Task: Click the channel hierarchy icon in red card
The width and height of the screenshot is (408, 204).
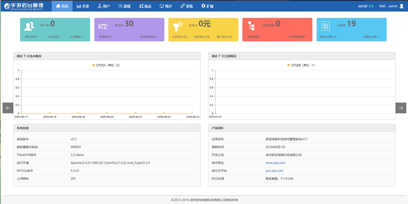Action: pos(251,26)
